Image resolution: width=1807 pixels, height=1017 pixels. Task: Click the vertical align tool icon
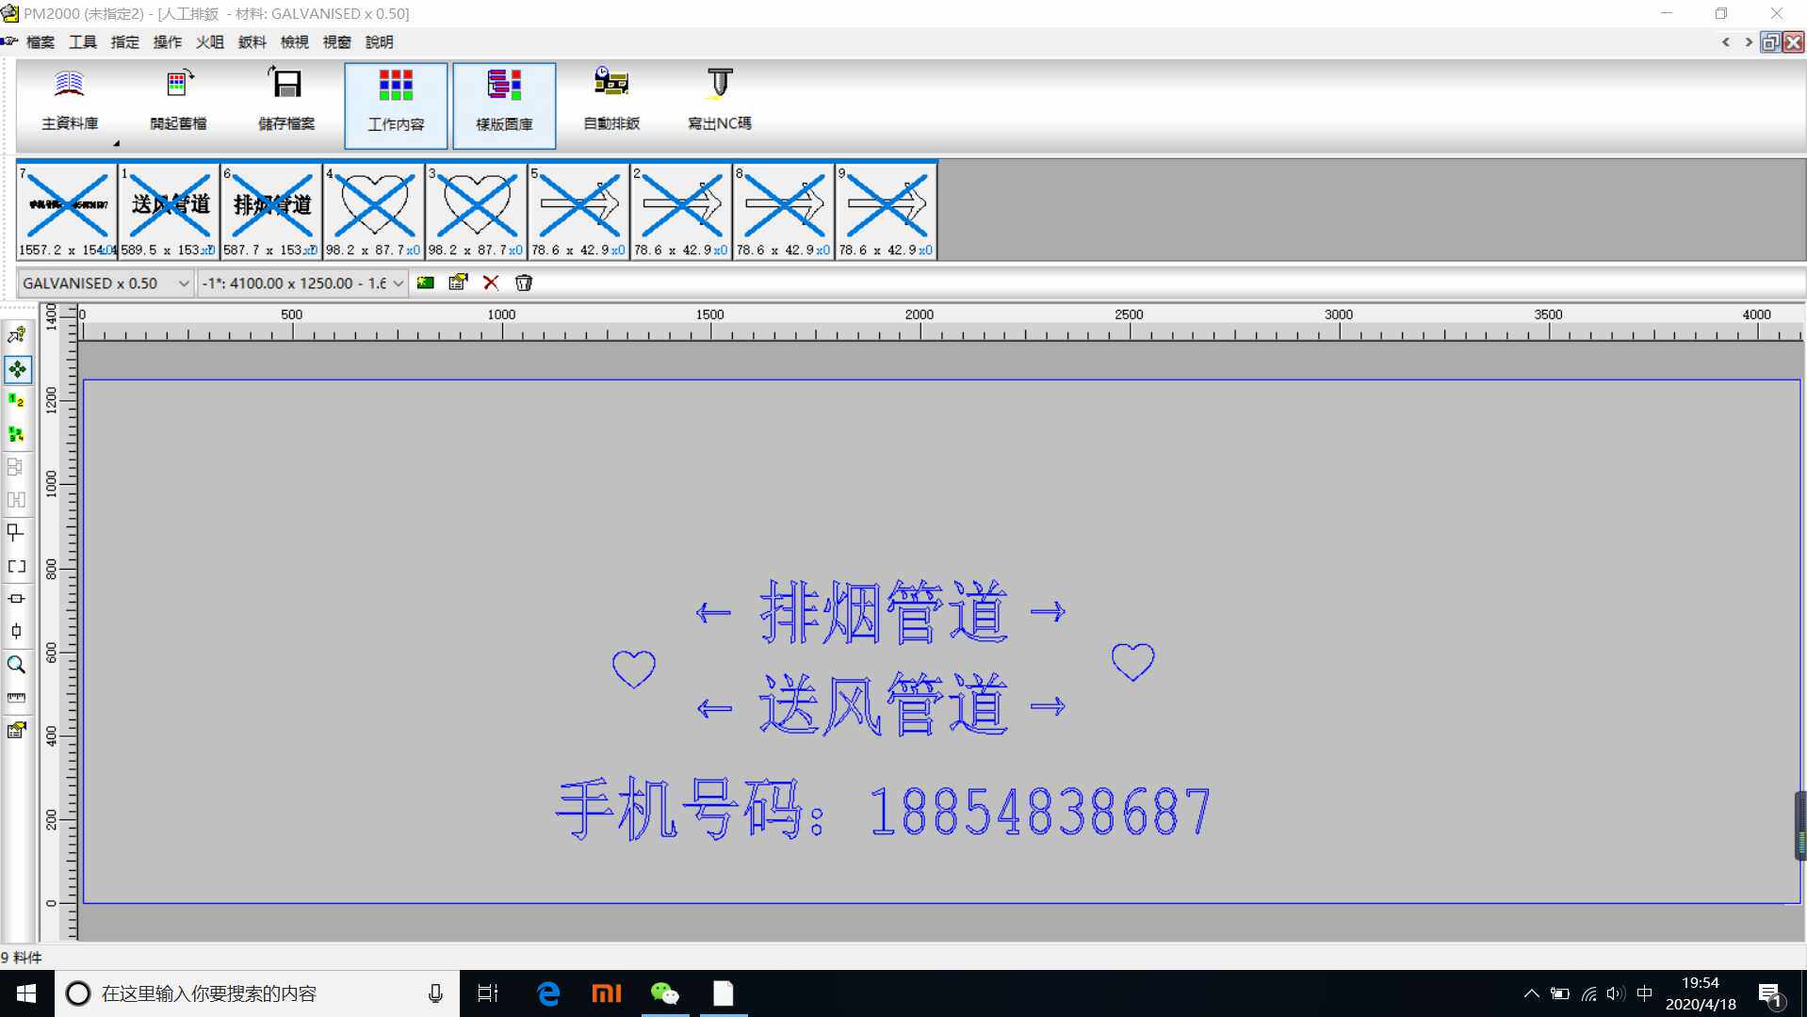pos(17,631)
